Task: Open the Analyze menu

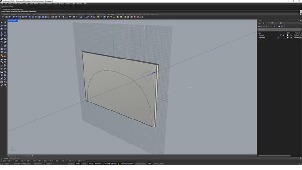Action: [61, 4]
